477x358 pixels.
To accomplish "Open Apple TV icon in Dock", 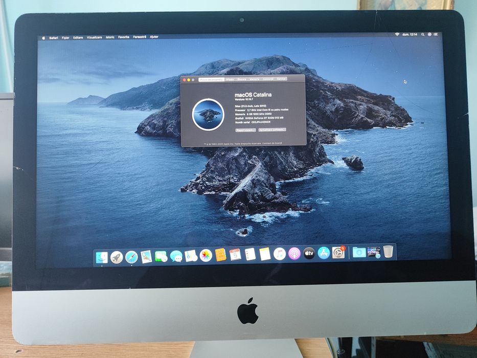I will 309,253.
